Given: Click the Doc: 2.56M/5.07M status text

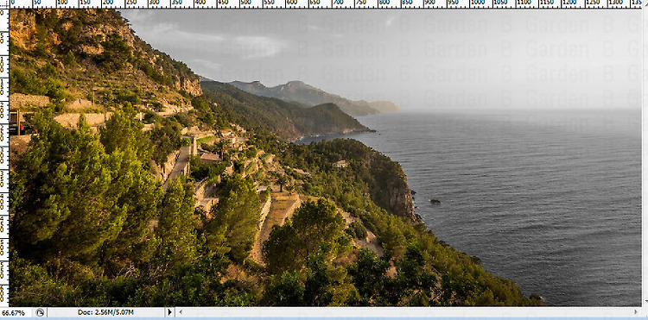Looking at the screenshot, I should (105, 312).
